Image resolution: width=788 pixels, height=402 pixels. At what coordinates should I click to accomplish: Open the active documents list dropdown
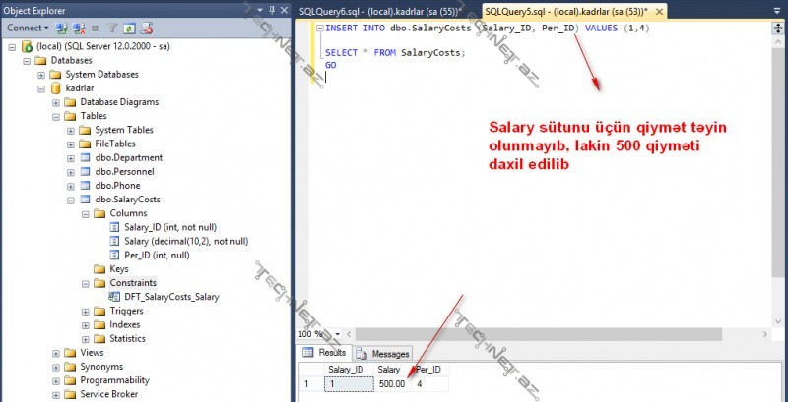coord(778,10)
